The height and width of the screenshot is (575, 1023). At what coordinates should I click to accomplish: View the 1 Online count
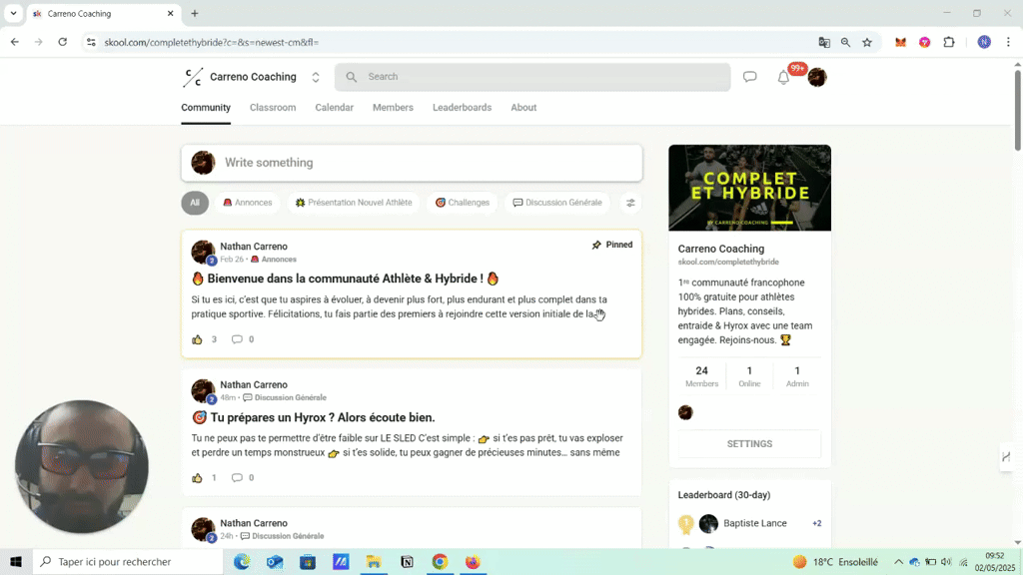[749, 376]
